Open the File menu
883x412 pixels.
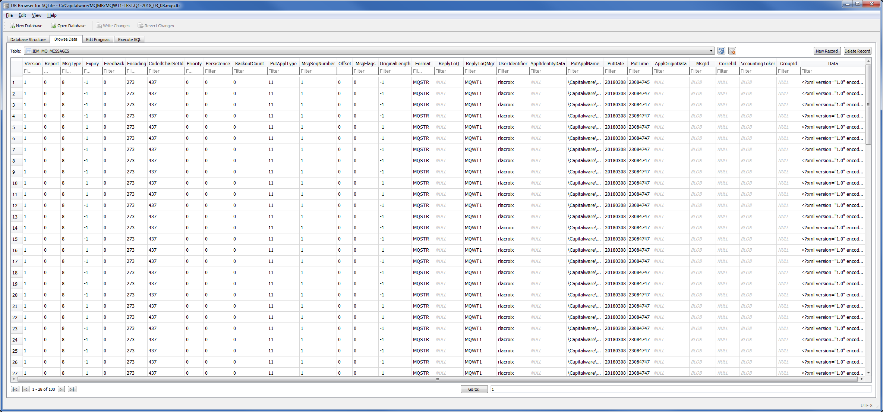click(x=9, y=15)
